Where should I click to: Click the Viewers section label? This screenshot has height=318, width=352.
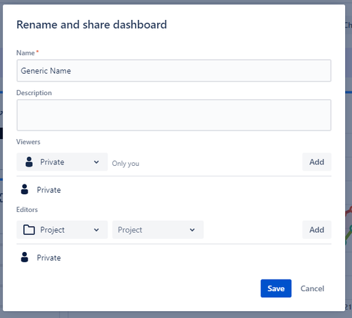tap(28, 142)
